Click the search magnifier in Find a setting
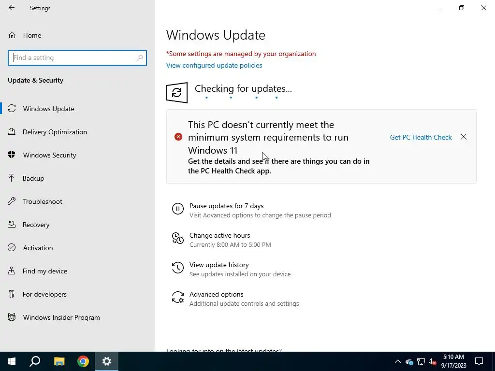Viewport: 495px width, 371px height. coord(140,58)
